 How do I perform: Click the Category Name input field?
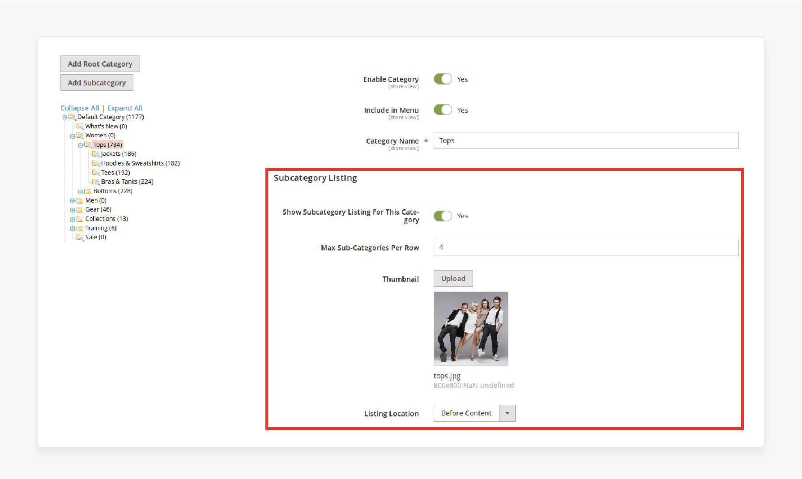(x=586, y=140)
